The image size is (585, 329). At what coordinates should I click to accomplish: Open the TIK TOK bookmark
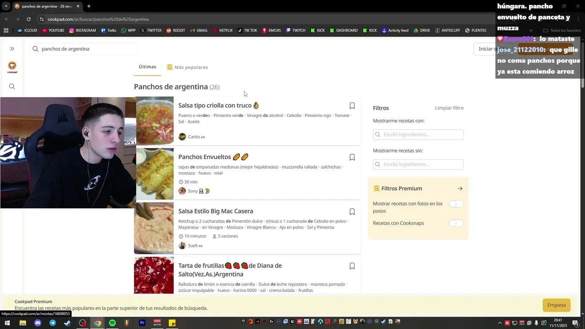[x=247, y=31]
